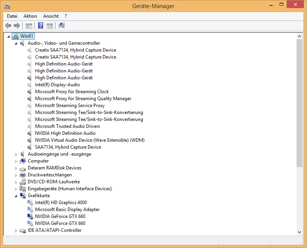Click drive icon beside Dataram RAMDisk Devices

click(x=23, y=168)
